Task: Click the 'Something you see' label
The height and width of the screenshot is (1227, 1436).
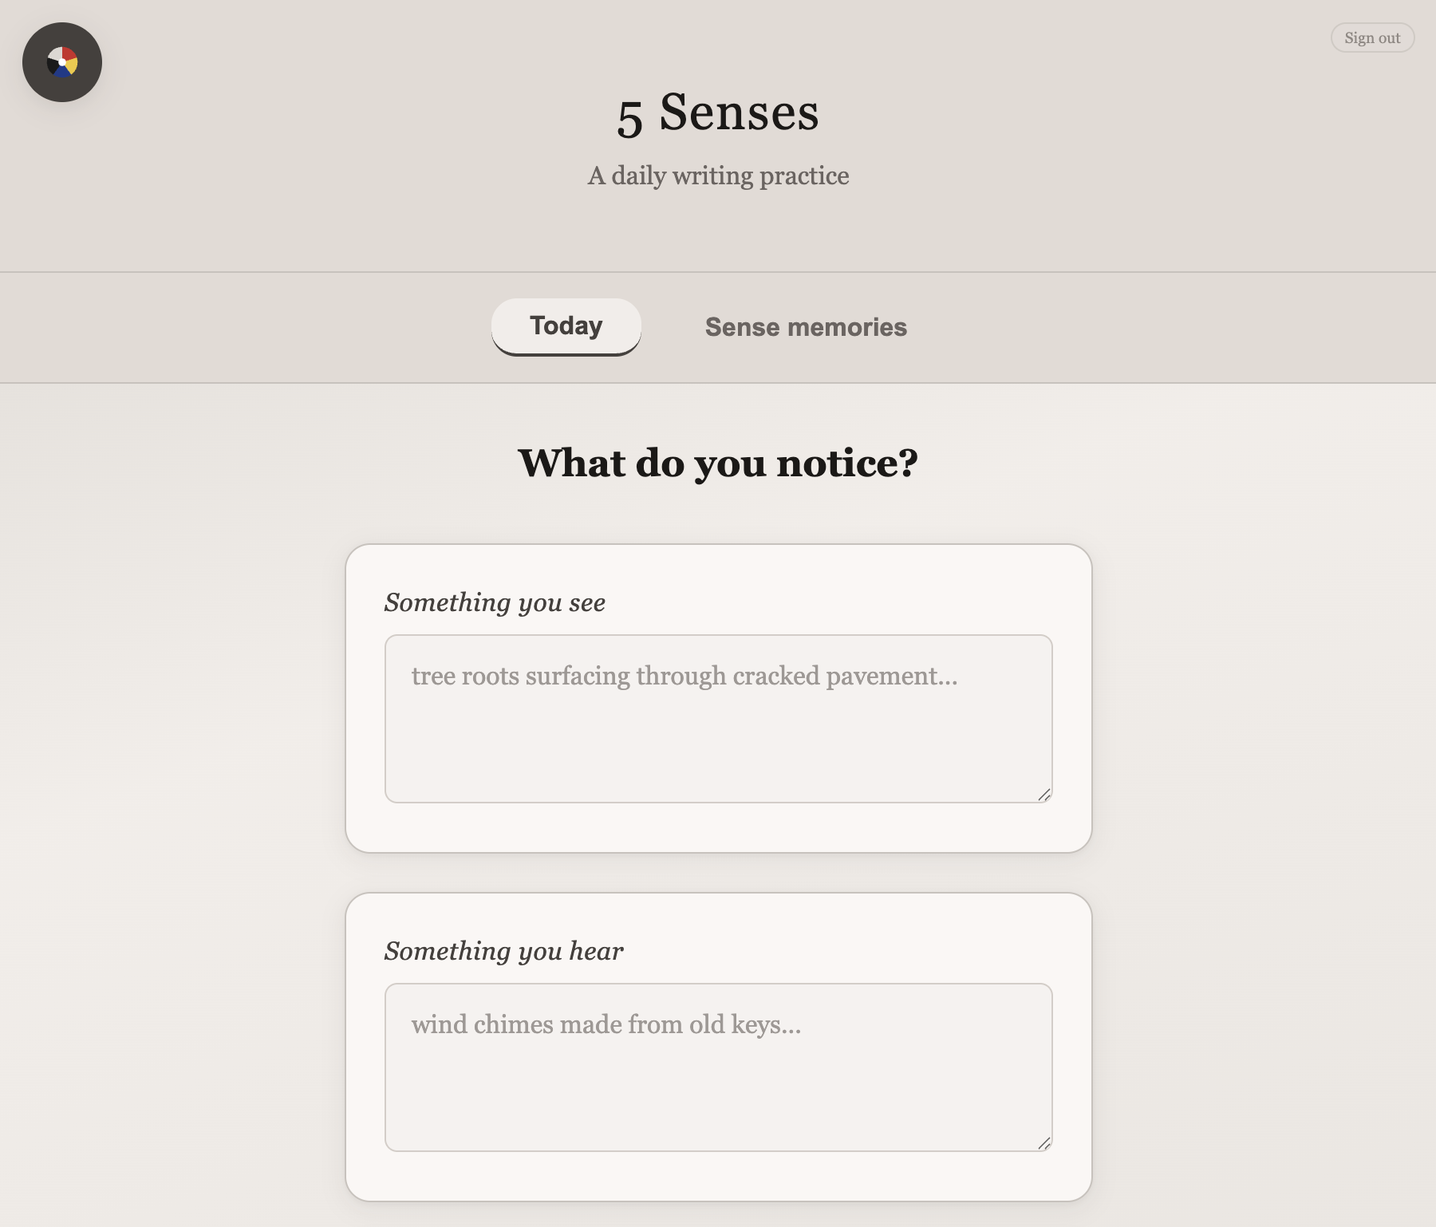Action: 495,602
